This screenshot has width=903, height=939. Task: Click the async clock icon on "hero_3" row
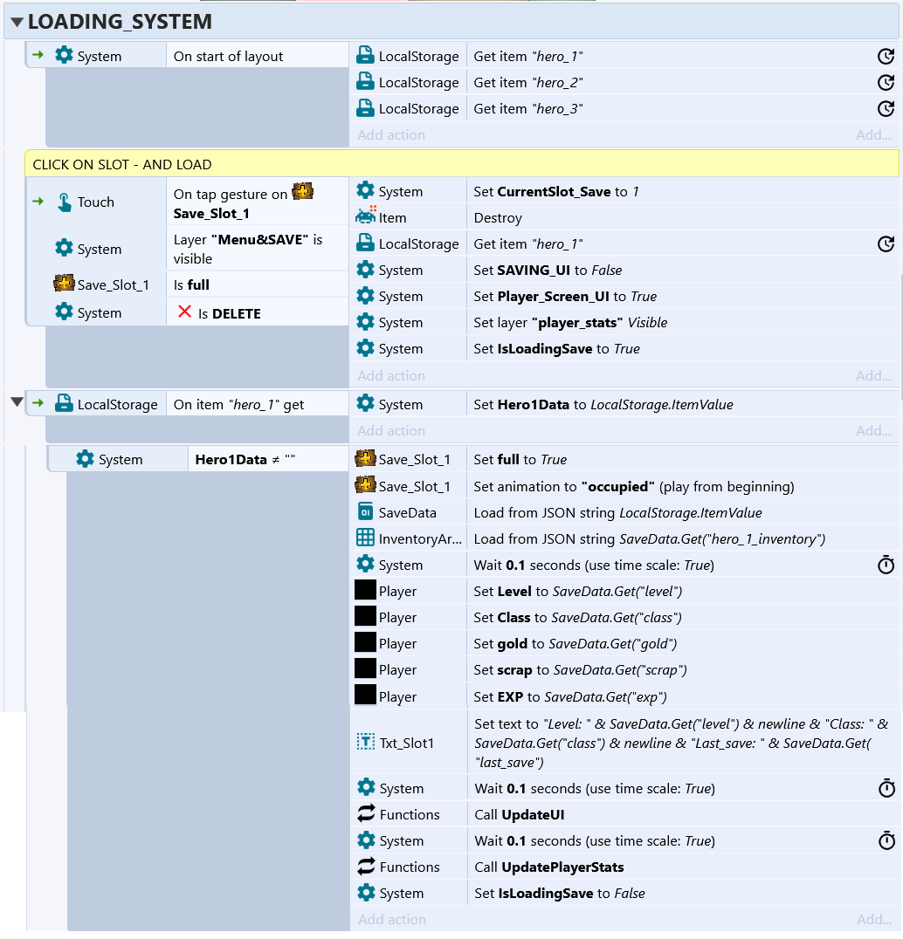coord(886,109)
